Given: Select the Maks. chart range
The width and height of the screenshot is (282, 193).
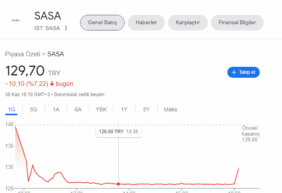Looking at the screenshot, I should (x=171, y=109).
